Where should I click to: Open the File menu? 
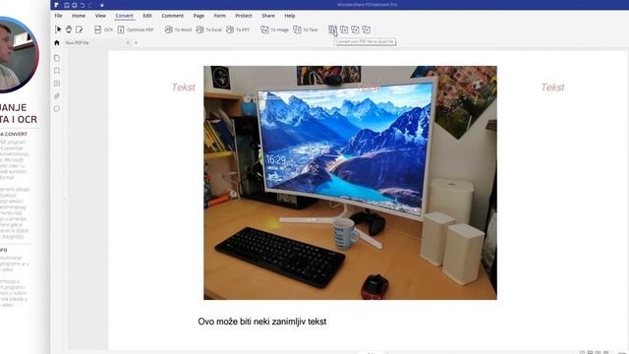pyautogui.click(x=59, y=16)
